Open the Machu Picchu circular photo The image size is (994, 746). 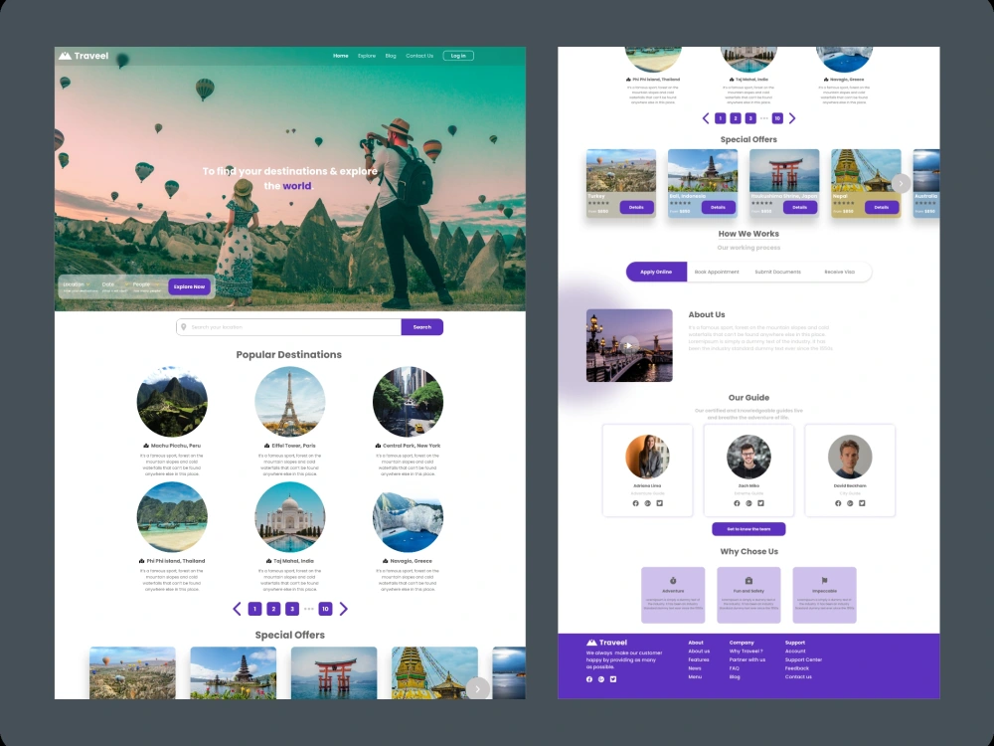172,402
